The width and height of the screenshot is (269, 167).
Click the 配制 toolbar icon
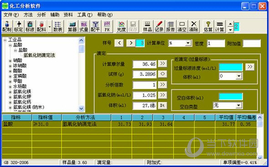[x=7, y=26]
